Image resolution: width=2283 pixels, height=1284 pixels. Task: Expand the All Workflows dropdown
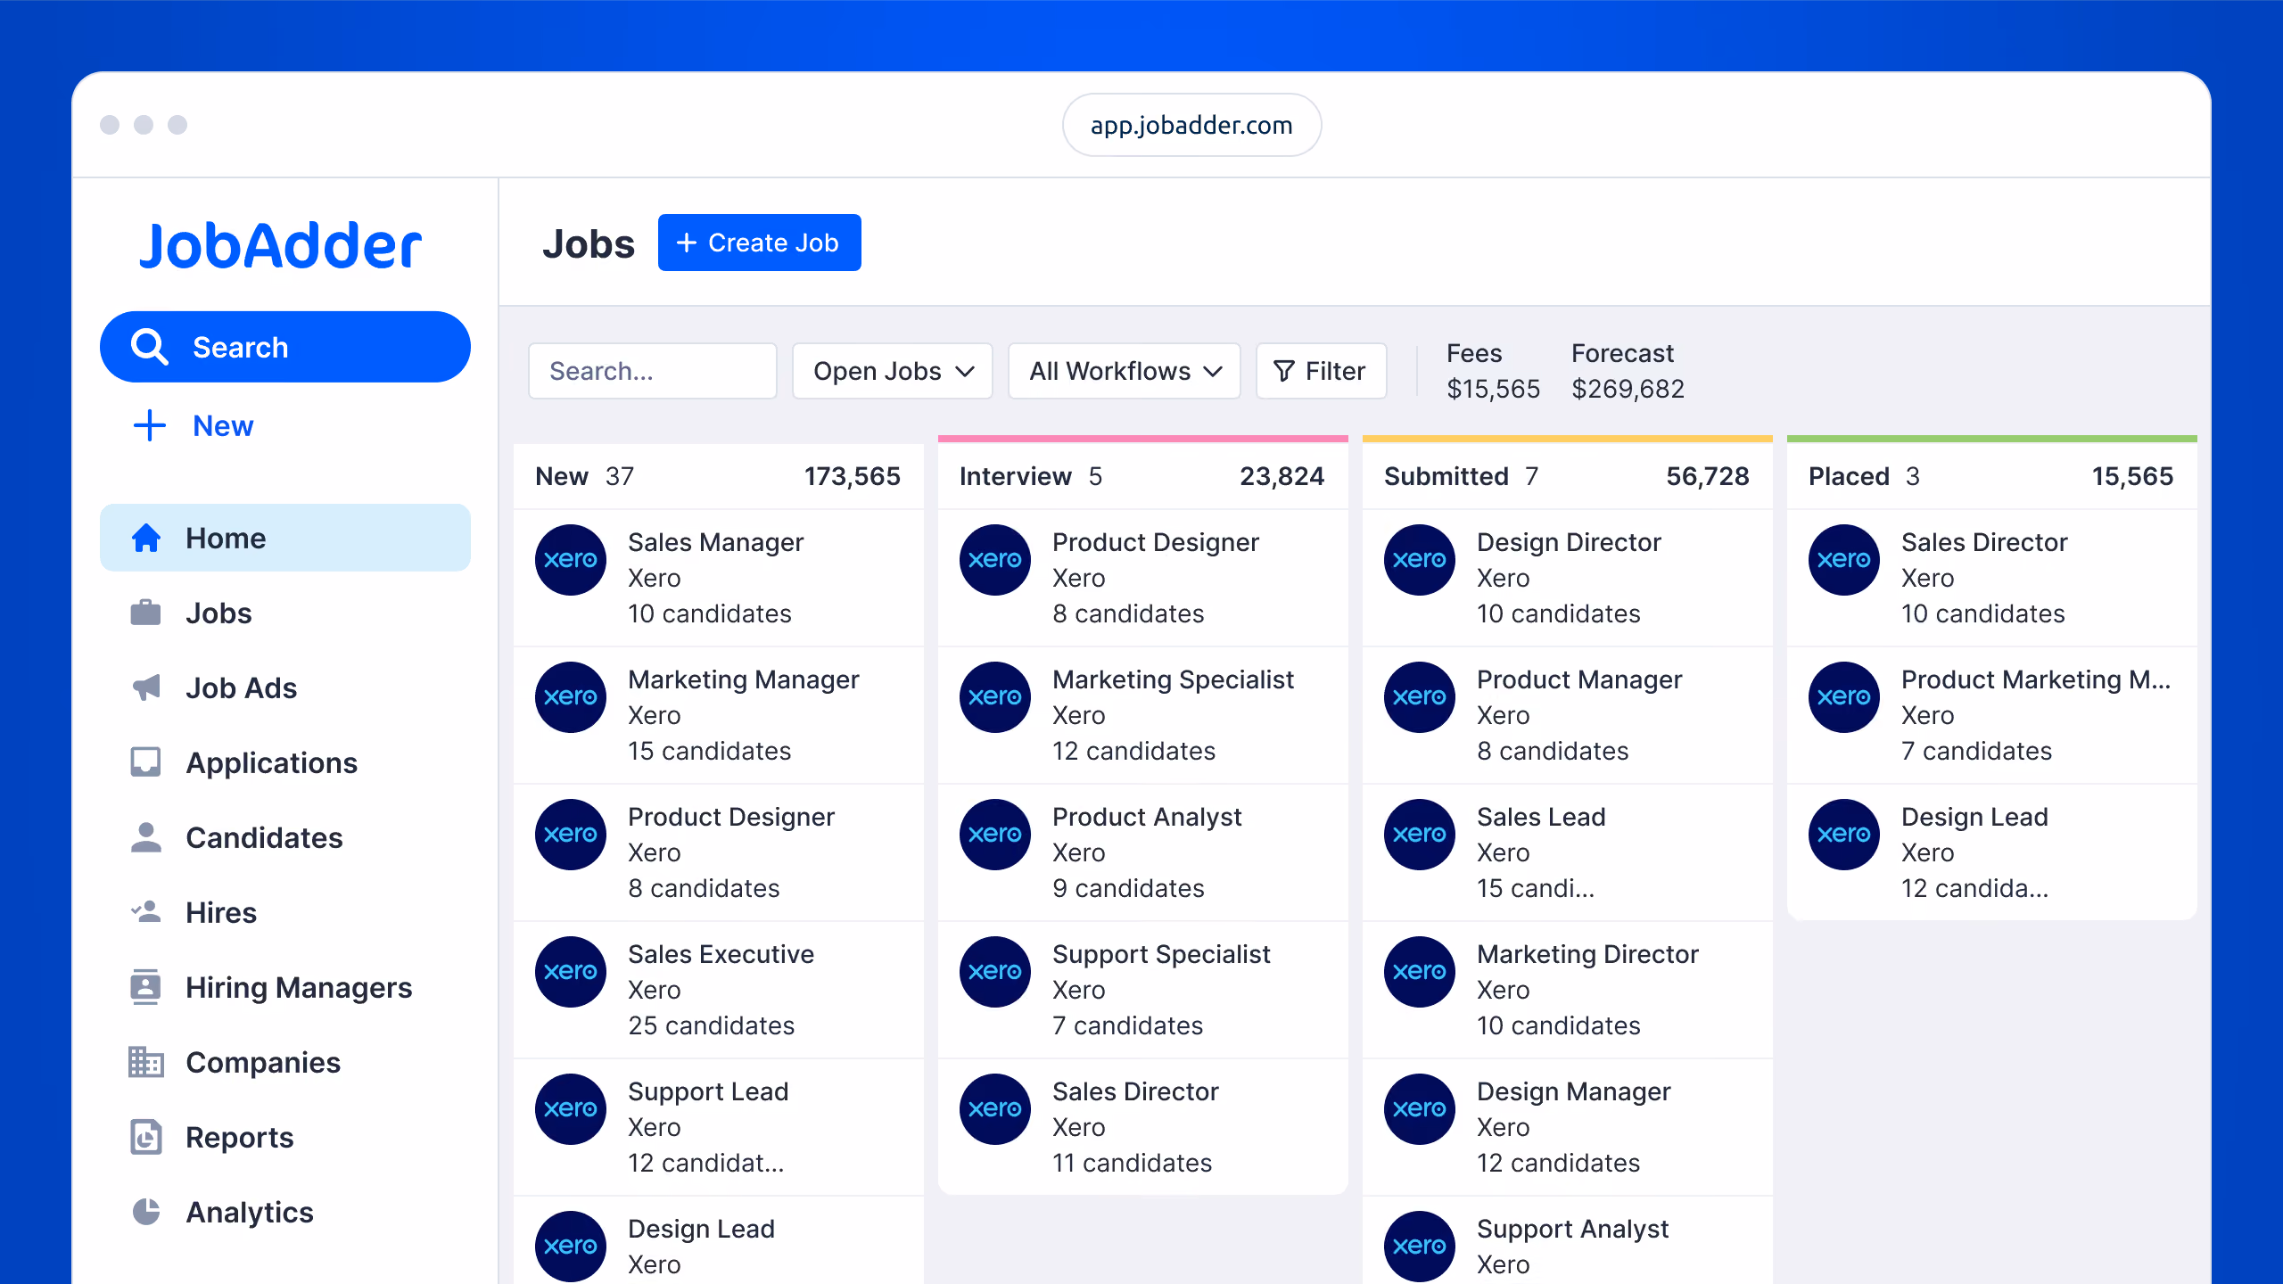click(x=1125, y=371)
